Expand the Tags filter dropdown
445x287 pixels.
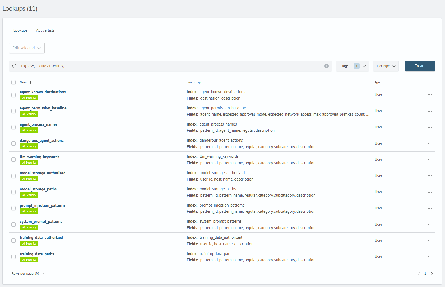click(x=352, y=66)
